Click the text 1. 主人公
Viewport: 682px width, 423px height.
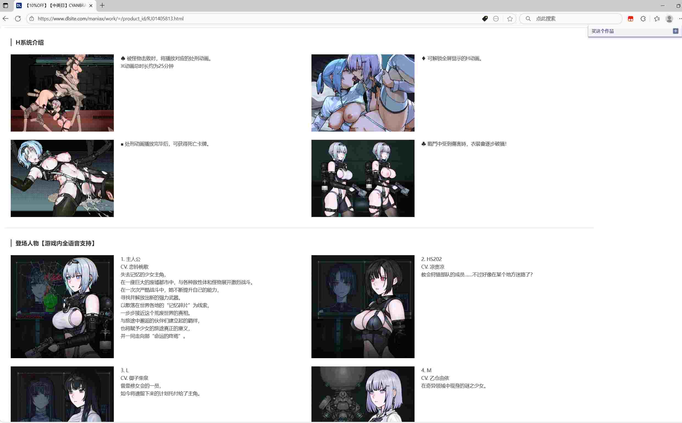(x=131, y=259)
